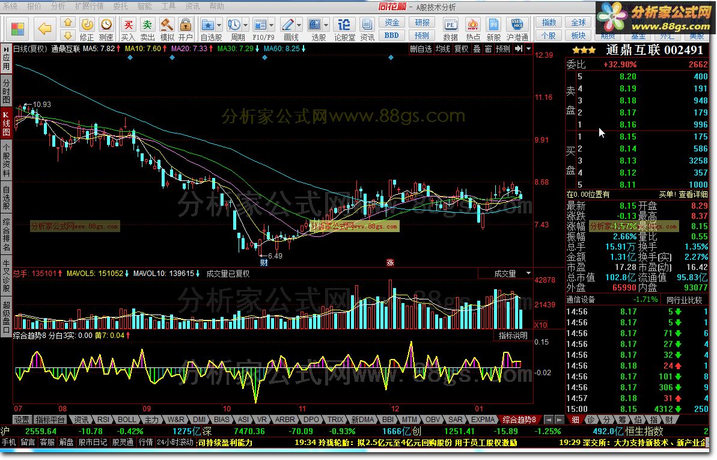
Task: Click the small up arrow toolbar icon
Action: [68, 22]
